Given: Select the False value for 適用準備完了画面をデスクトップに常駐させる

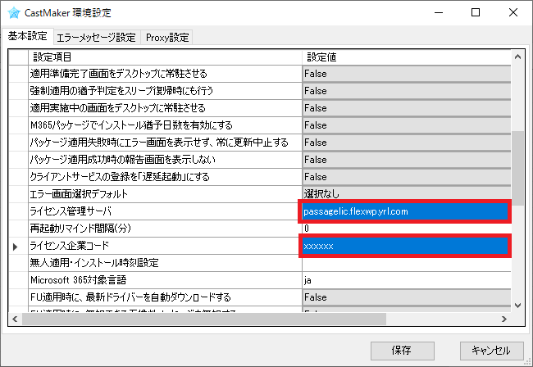Looking at the screenshot, I should [407, 74].
